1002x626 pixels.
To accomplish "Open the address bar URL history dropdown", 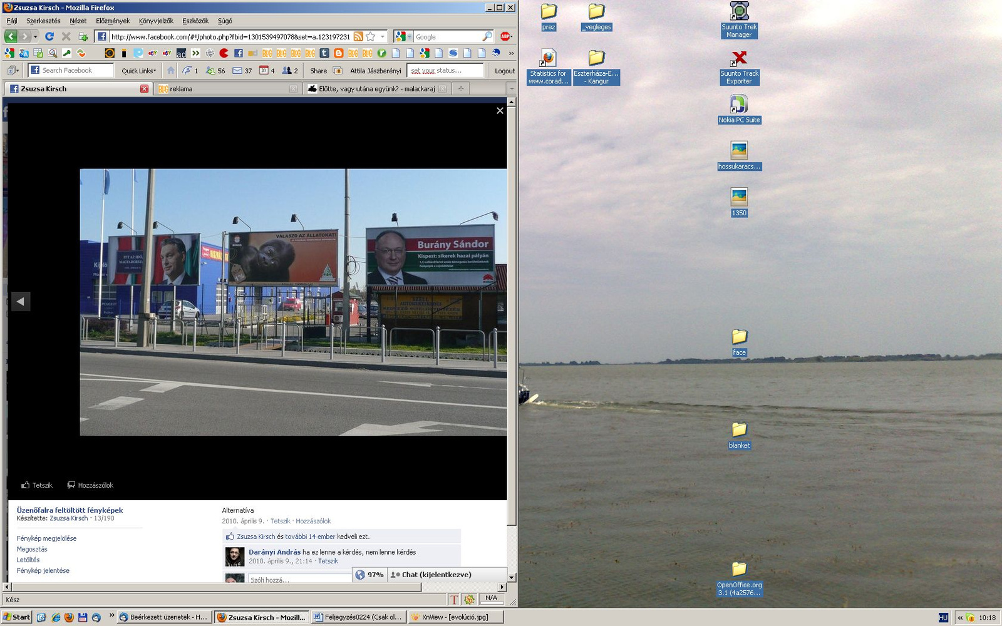I will [383, 37].
